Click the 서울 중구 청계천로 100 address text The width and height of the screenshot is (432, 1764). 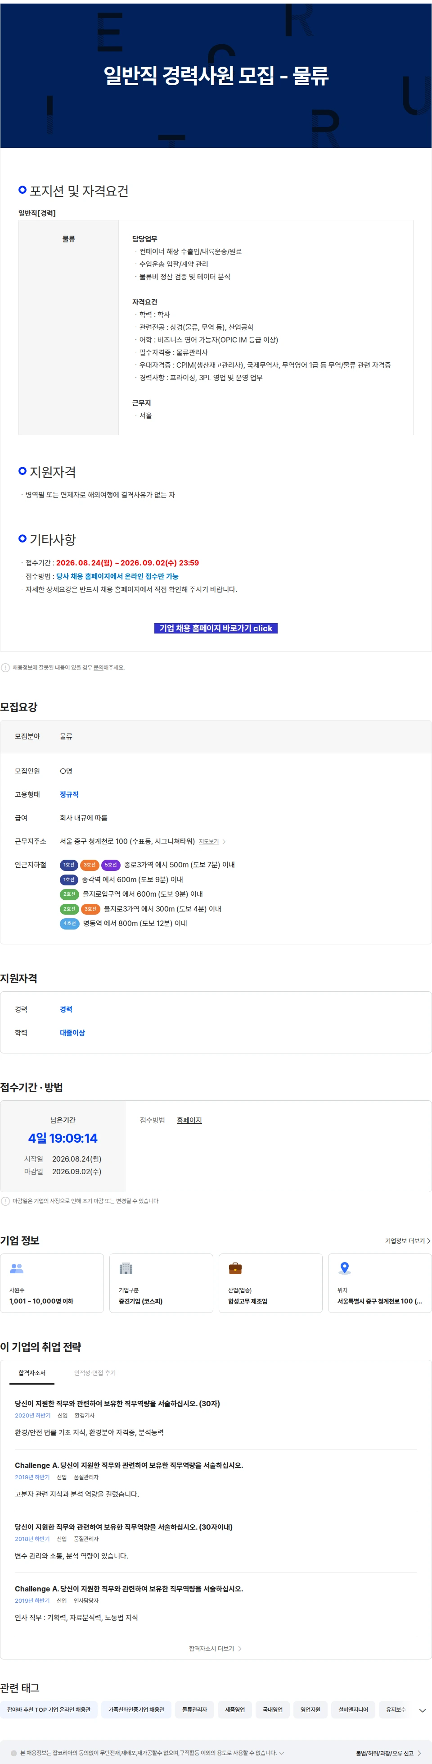pyautogui.click(x=127, y=842)
